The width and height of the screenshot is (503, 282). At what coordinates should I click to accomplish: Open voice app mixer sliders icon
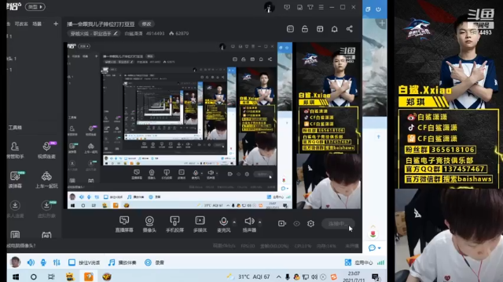click(57, 262)
